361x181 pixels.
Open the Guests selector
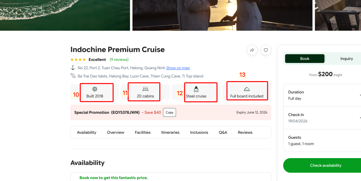pos(323,140)
